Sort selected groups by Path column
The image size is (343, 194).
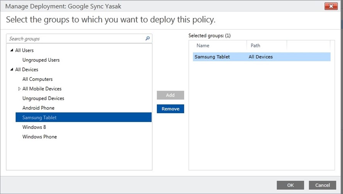(267, 45)
